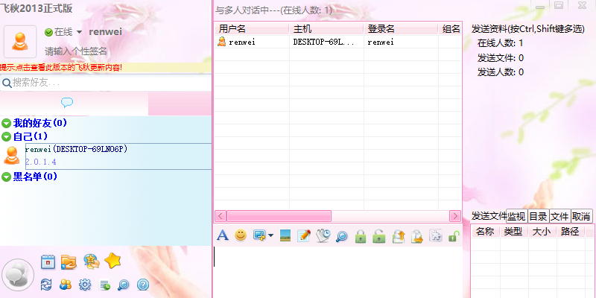Click the 取消 button
Viewport: 596px width, 298px height.
coord(582,216)
